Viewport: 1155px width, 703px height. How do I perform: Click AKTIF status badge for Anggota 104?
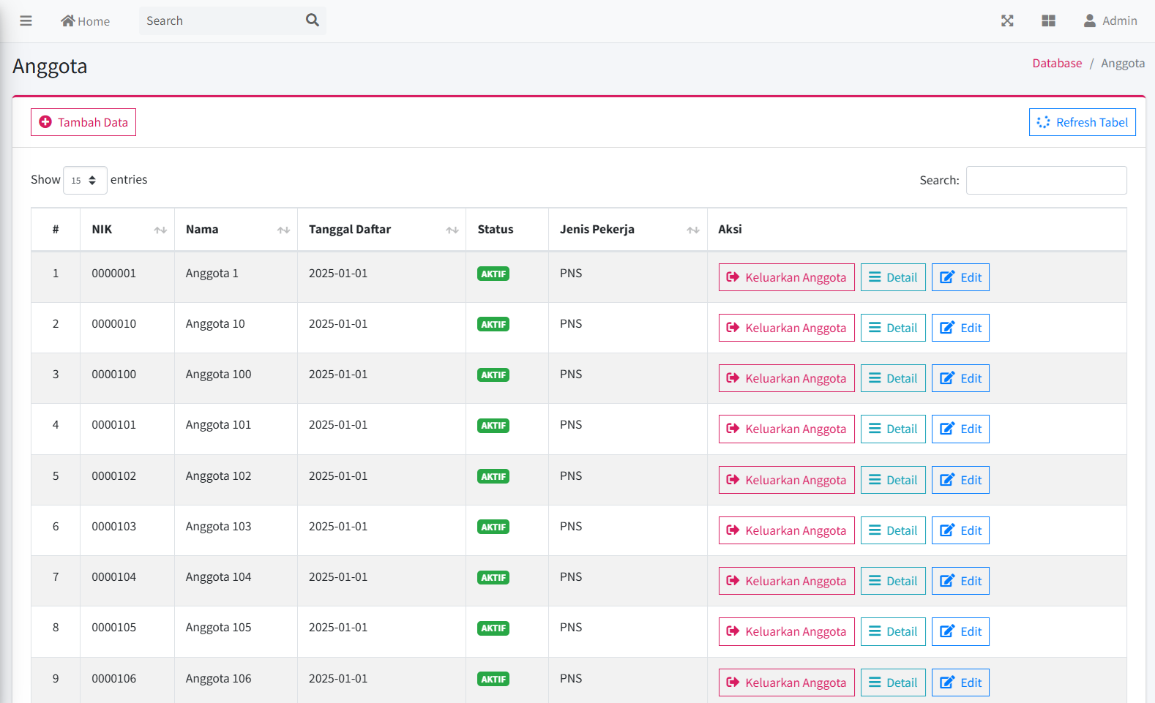[493, 577]
